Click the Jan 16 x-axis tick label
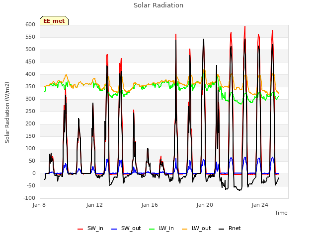This screenshot has width=318, height=238. (x=150, y=205)
